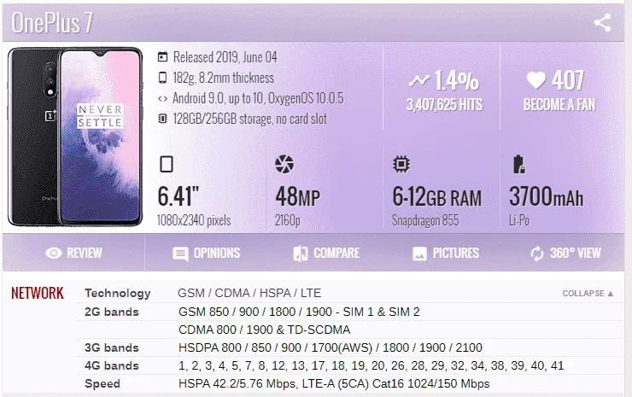Click the Become a Fan text

tap(559, 105)
